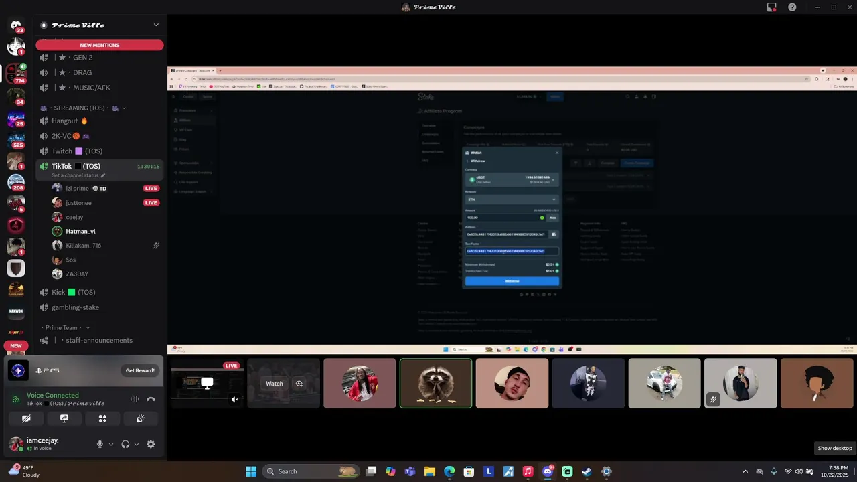Viewport: 857px width, 482px height.
Task: Open server icon with 208 badge
Action: click(x=16, y=182)
